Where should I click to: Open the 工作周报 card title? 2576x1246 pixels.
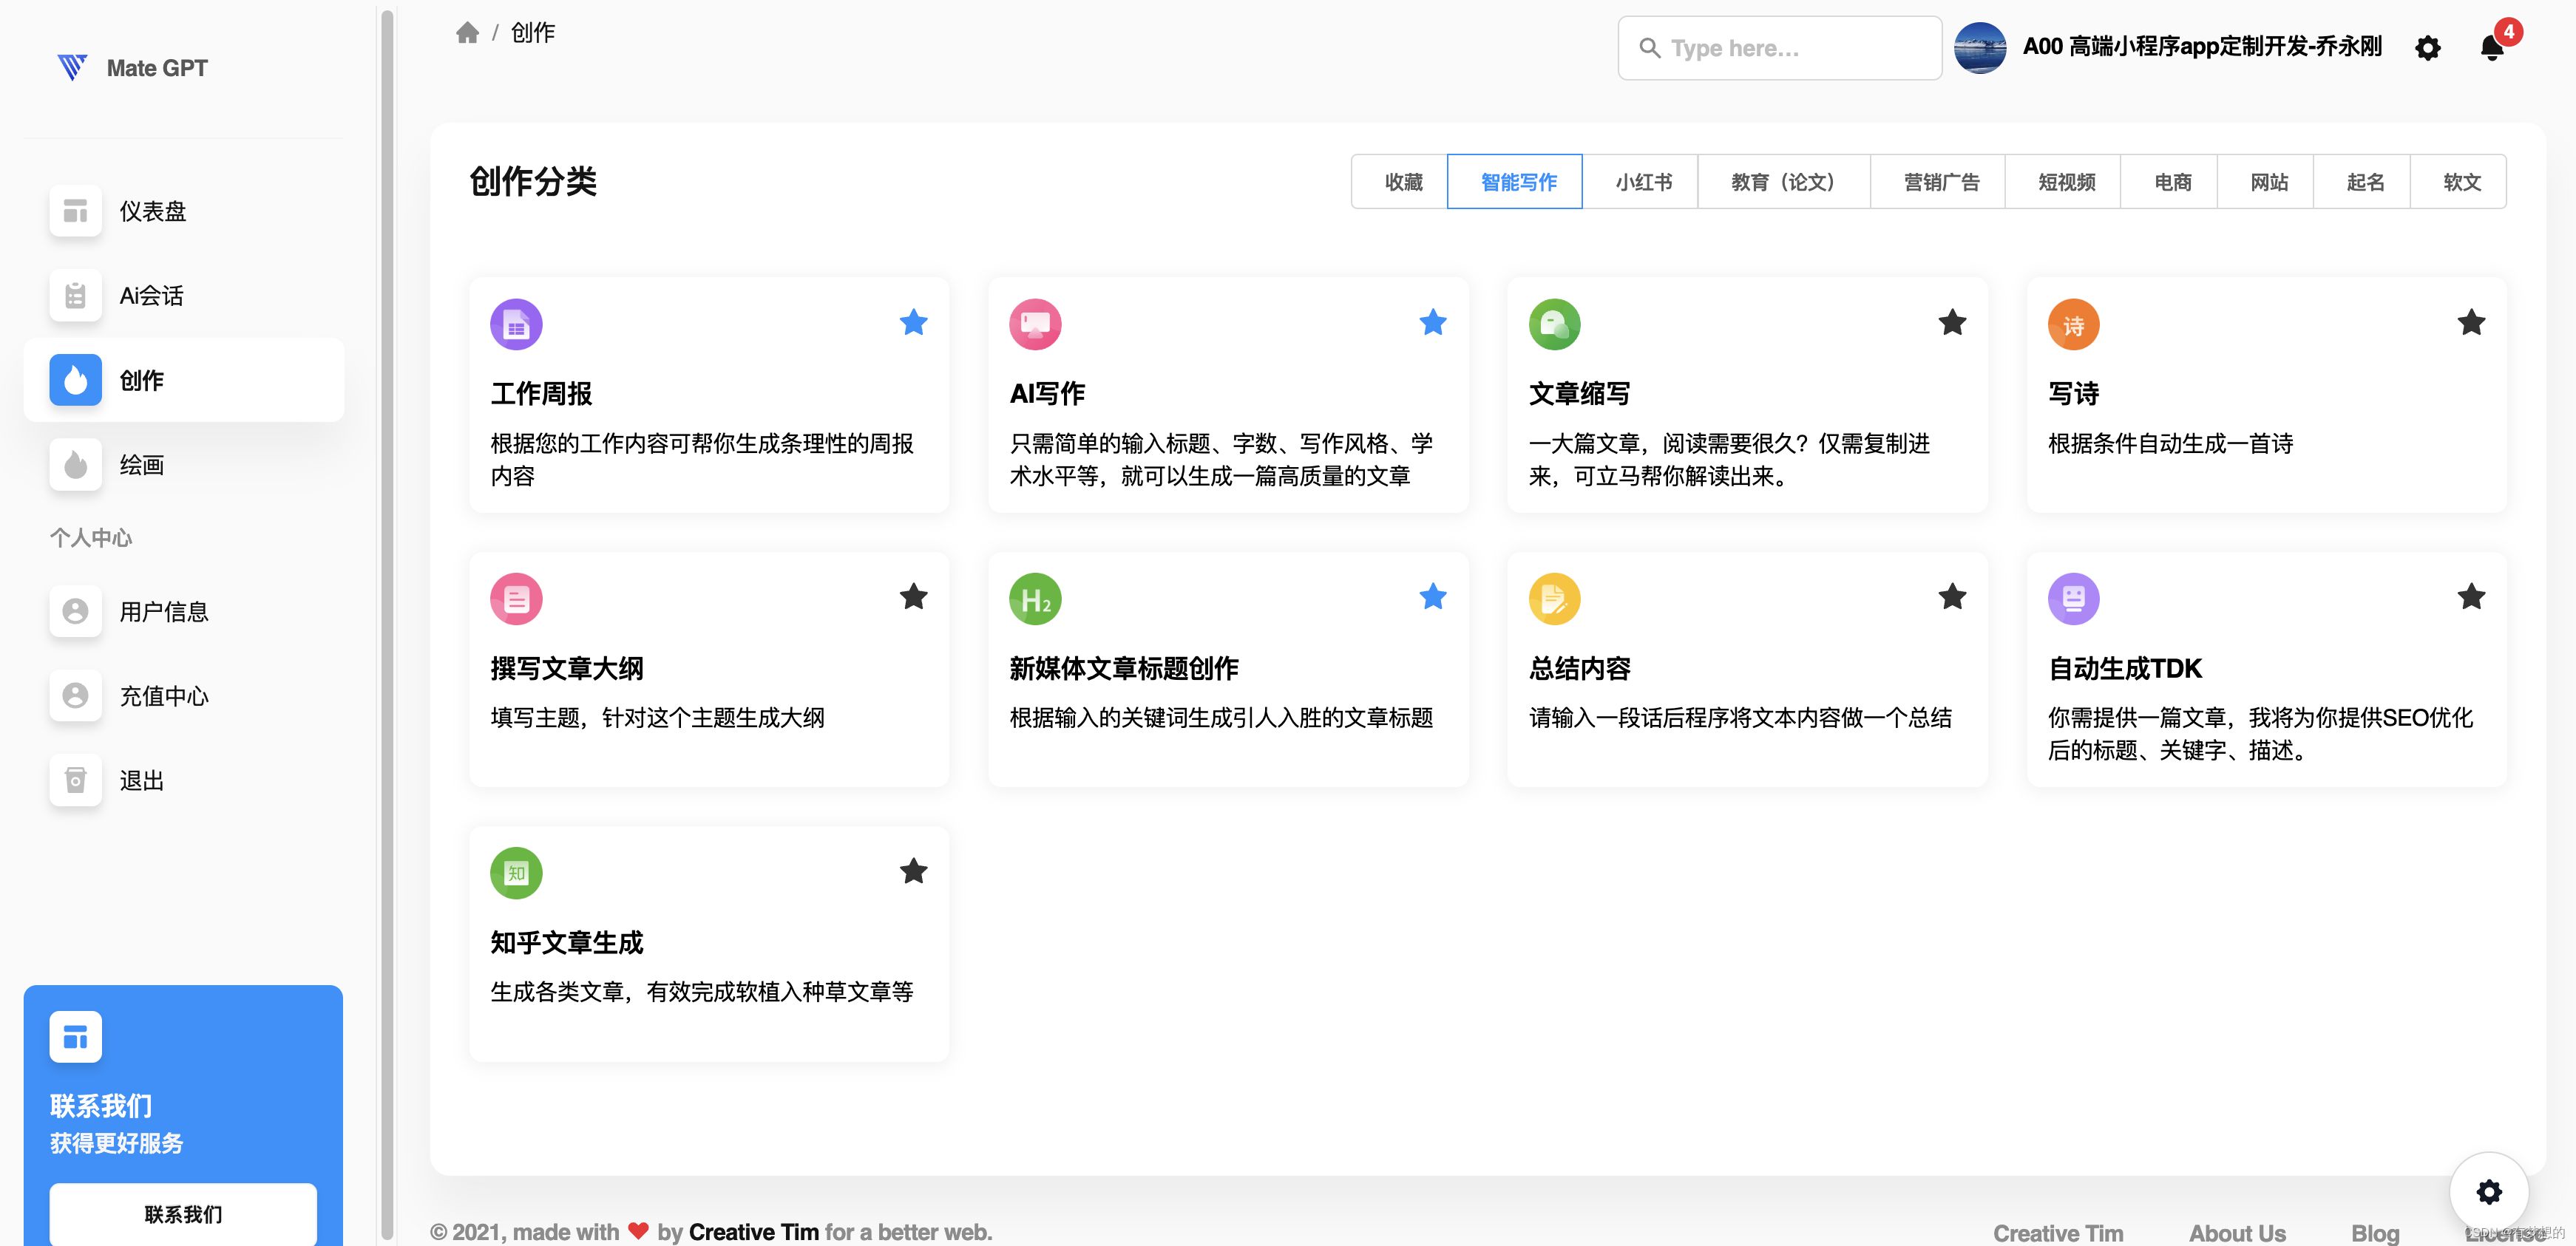click(541, 394)
